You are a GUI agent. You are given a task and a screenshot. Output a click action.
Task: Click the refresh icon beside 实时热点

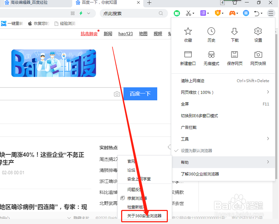[170, 147]
